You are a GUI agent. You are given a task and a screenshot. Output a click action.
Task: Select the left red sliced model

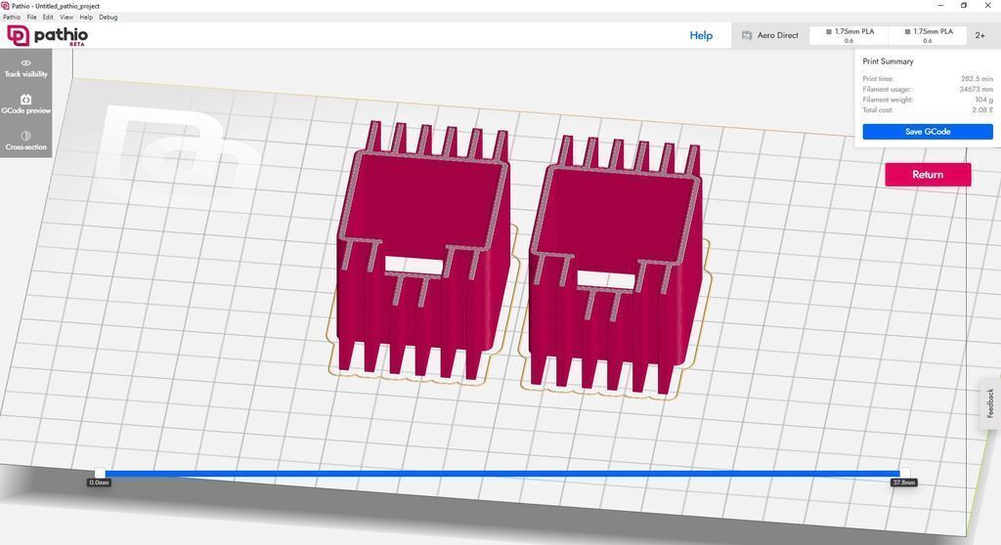pyautogui.click(x=424, y=249)
